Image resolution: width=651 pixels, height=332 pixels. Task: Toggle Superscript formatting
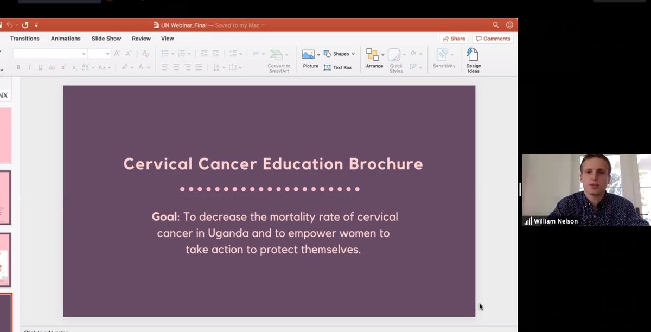(63, 67)
